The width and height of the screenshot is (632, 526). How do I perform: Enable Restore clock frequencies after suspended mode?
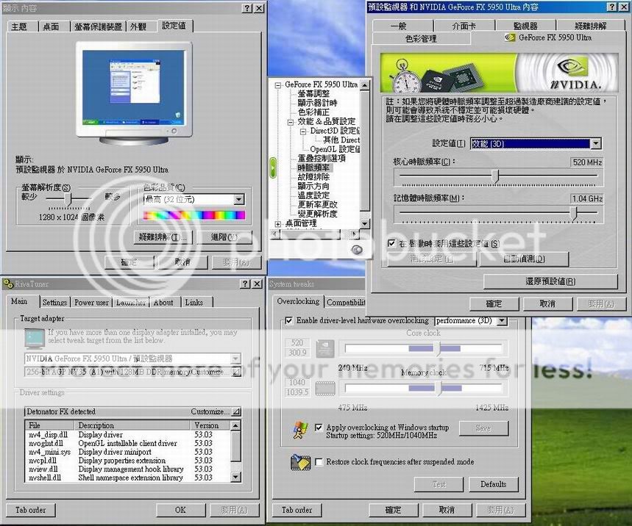(319, 462)
